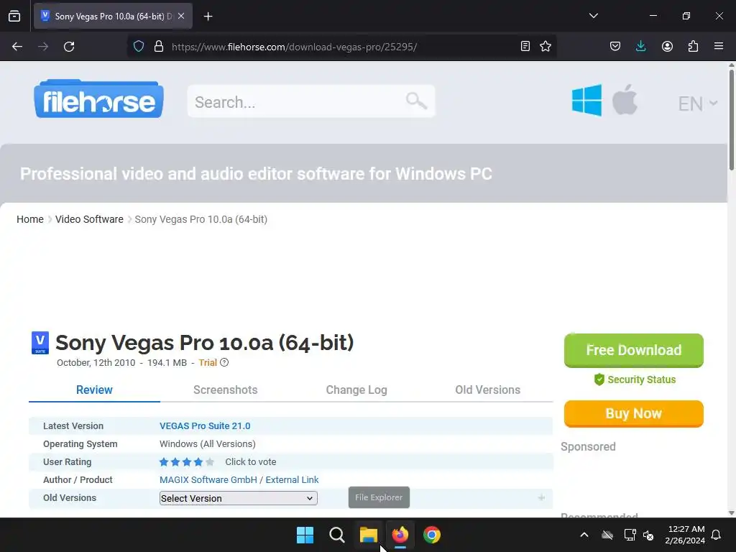Open the Firefox account icon
The height and width of the screenshot is (552, 736).
click(x=667, y=47)
